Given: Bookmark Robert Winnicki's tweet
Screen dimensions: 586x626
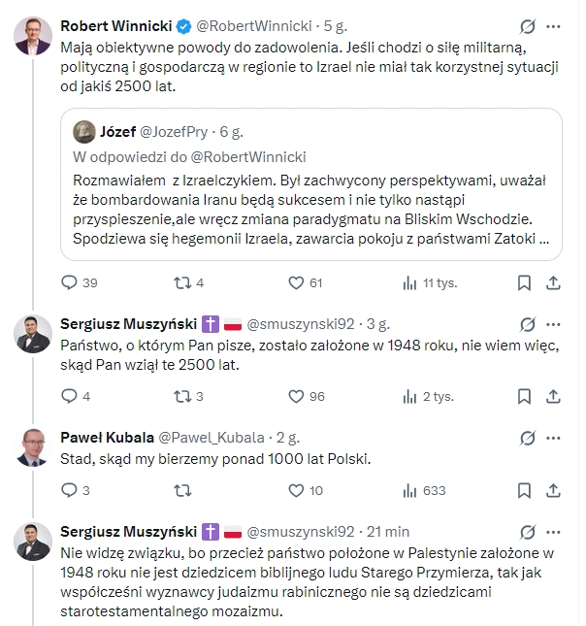Looking at the screenshot, I should coord(524,282).
